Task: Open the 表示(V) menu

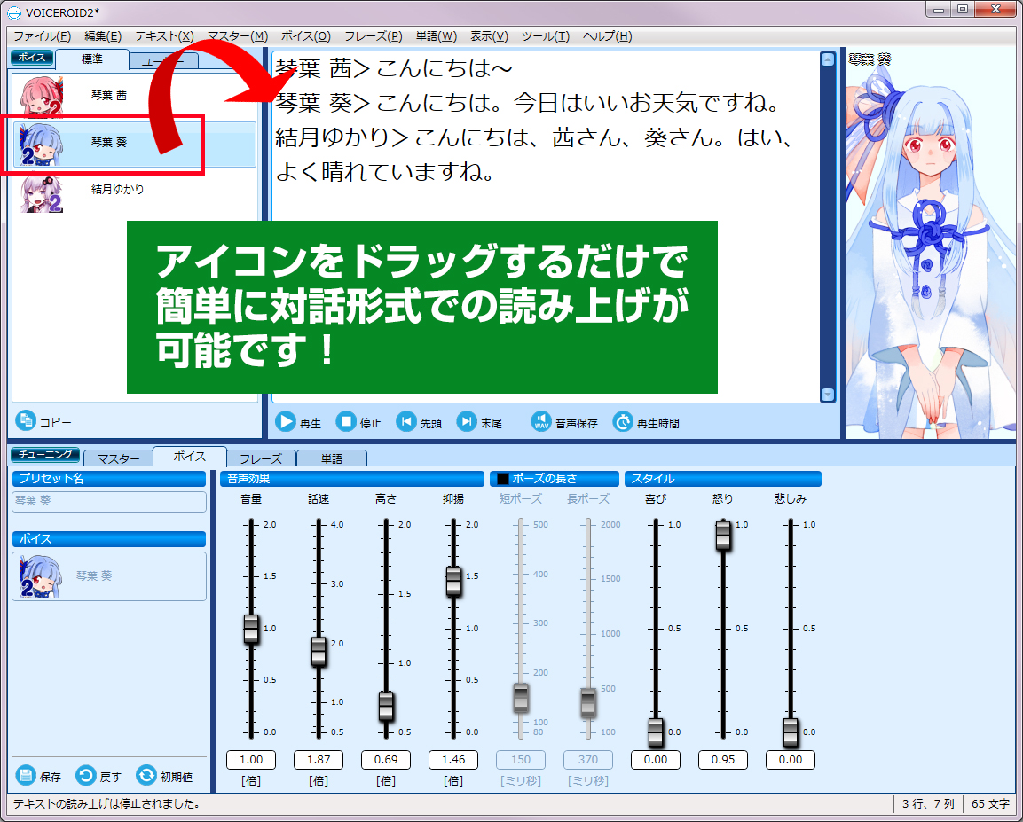Action: point(489,36)
